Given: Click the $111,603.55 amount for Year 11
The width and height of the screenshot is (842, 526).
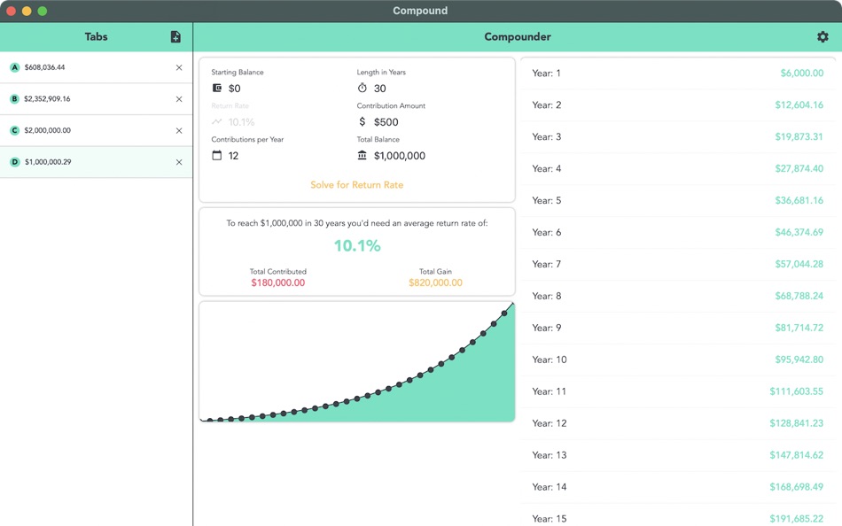Looking at the screenshot, I should pos(796,391).
